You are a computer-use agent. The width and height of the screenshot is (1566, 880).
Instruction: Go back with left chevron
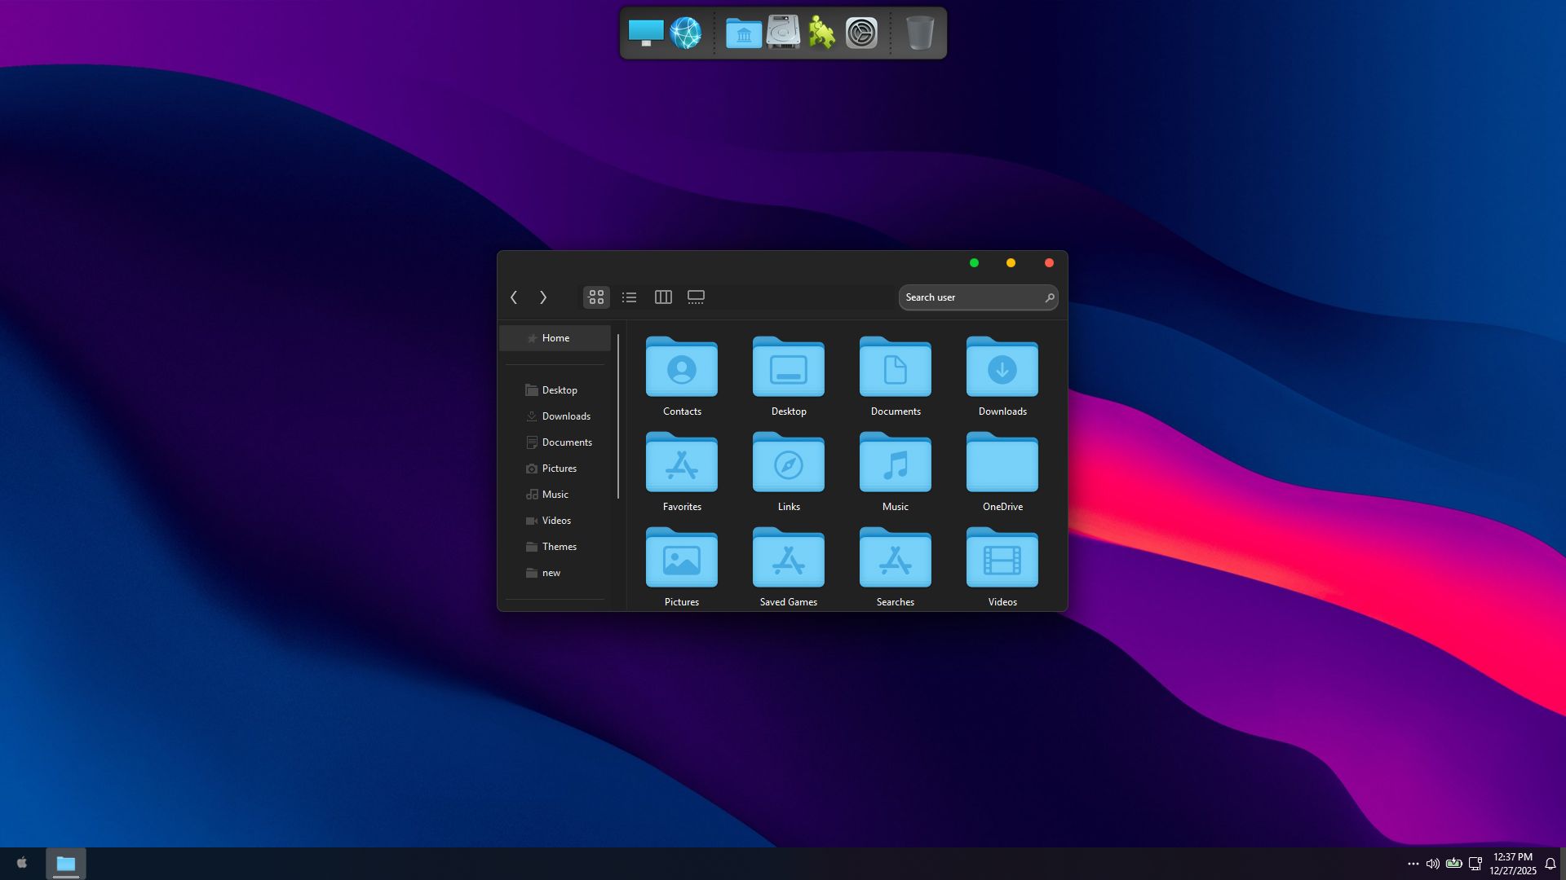514,297
